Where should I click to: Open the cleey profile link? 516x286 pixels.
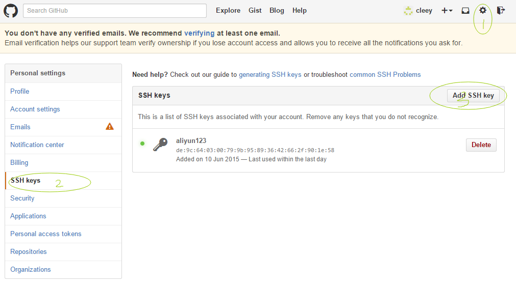[x=424, y=11]
